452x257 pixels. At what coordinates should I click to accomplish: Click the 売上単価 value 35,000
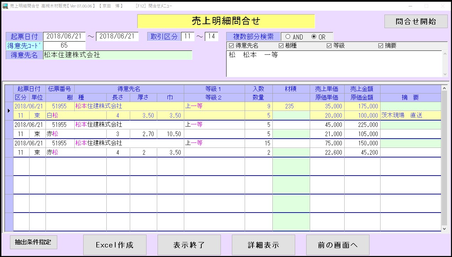[x=327, y=106]
